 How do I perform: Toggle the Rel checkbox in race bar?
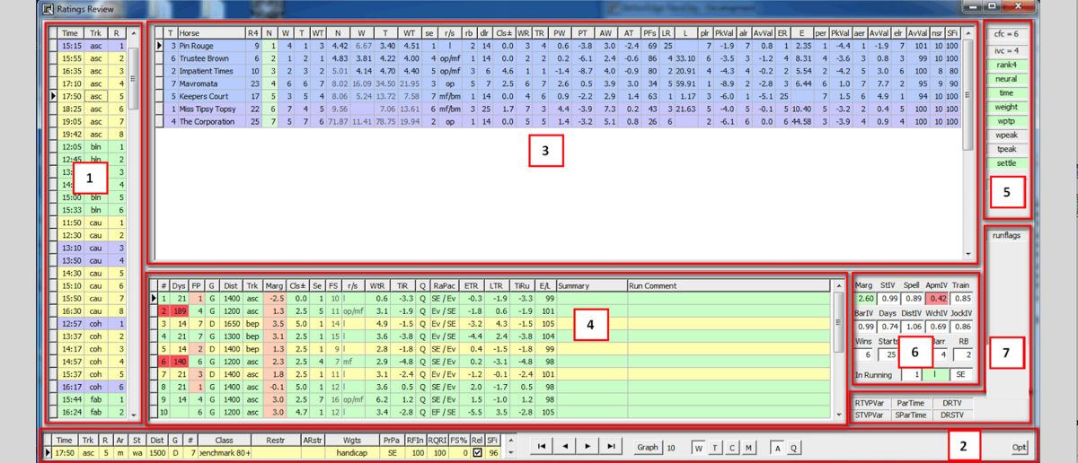point(477,453)
